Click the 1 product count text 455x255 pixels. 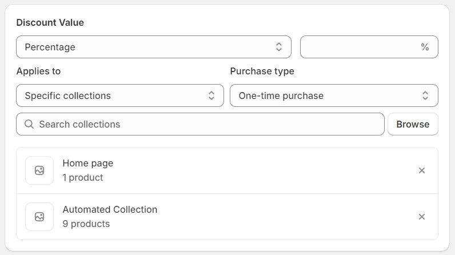point(83,177)
